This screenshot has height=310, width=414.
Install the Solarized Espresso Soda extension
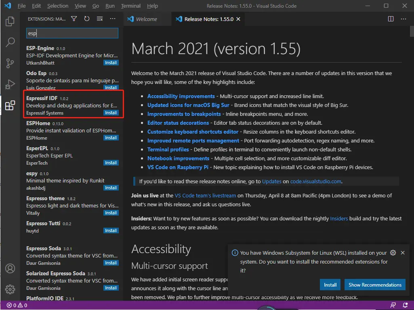[x=111, y=288]
